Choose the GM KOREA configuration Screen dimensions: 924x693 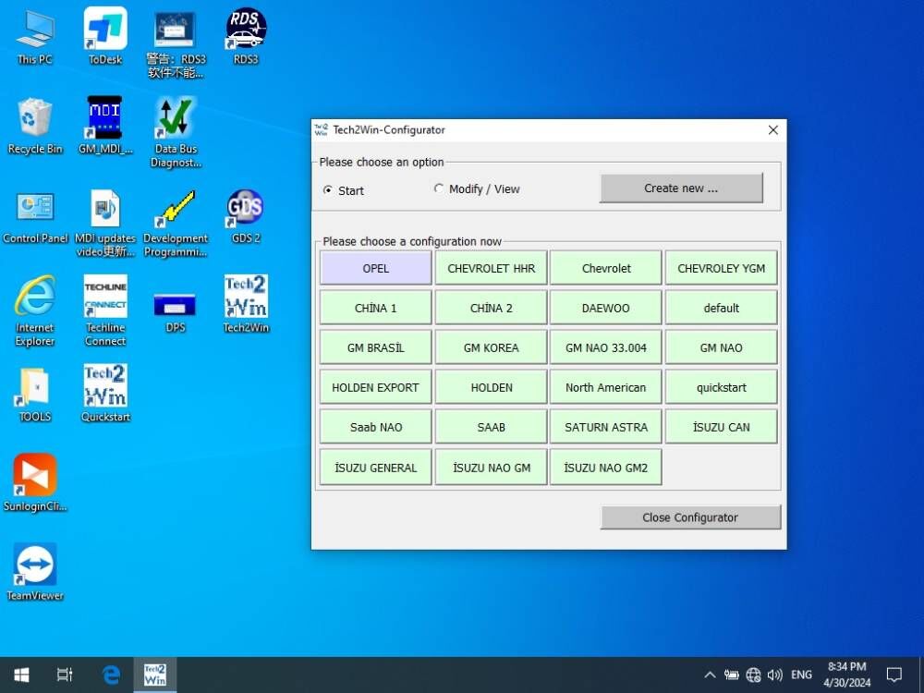pos(492,347)
